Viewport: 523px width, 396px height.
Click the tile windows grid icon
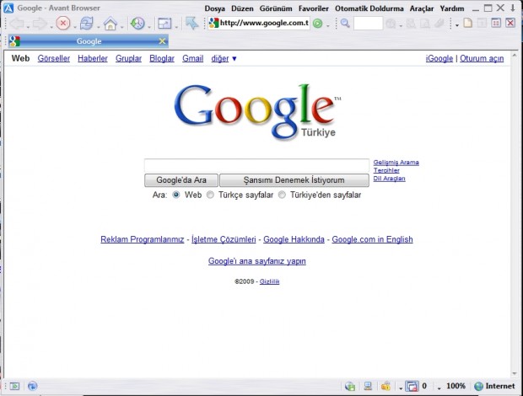[496, 24]
